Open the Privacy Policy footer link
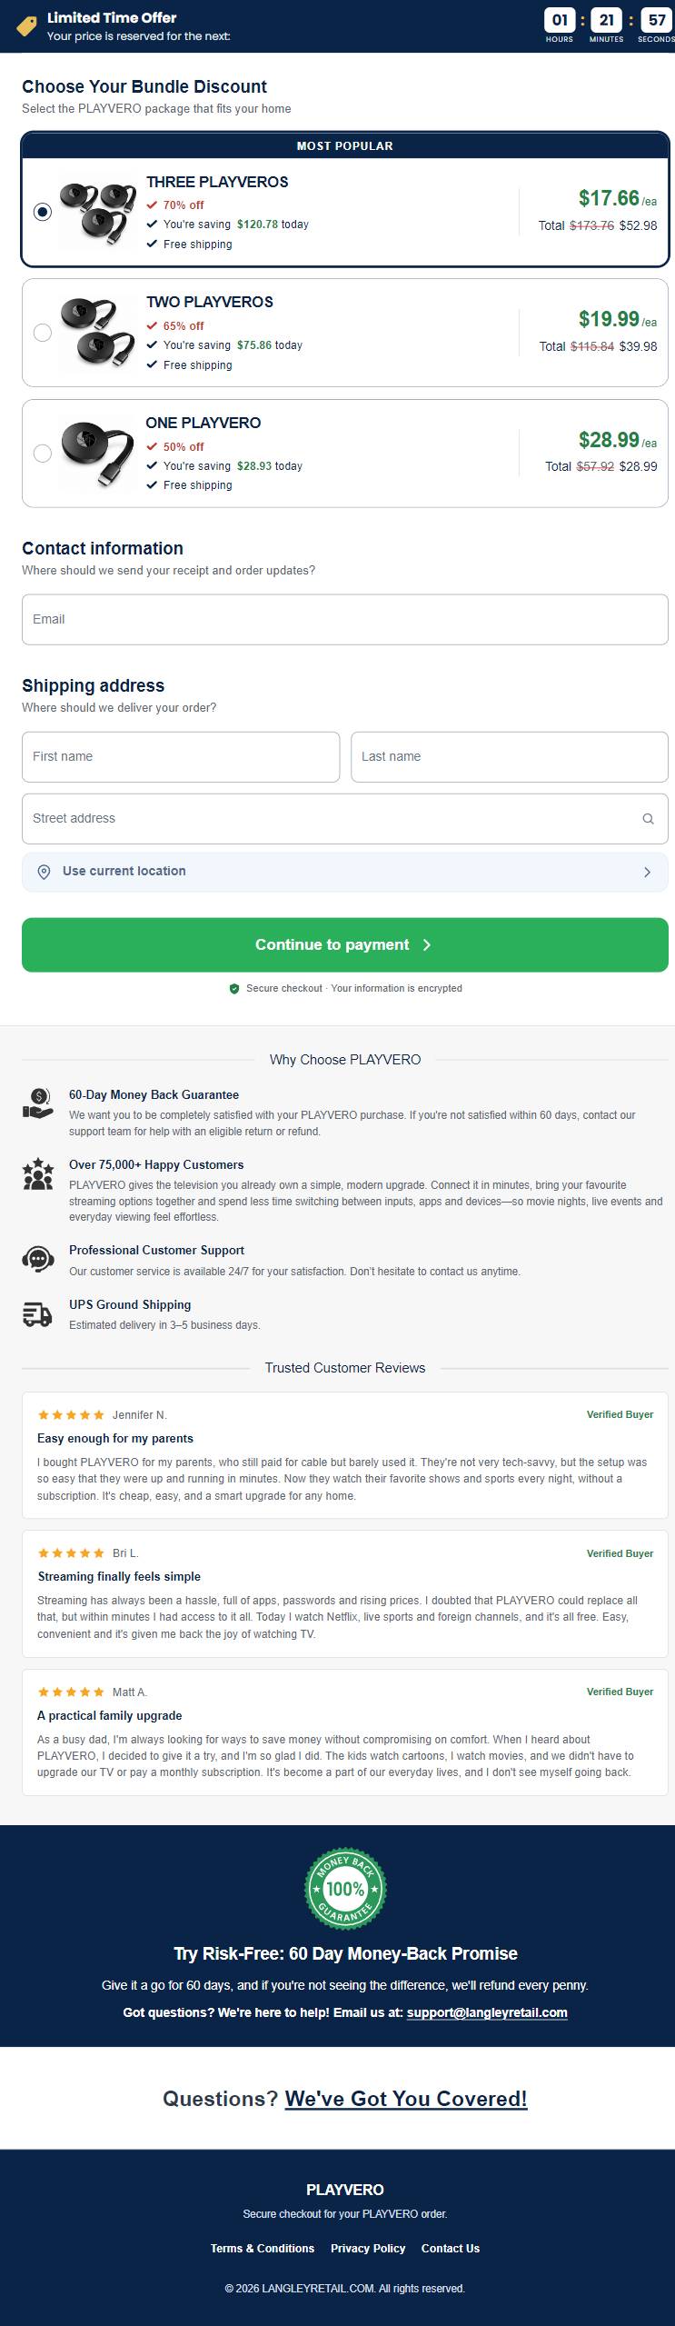This screenshot has height=2326, width=675. (368, 2248)
